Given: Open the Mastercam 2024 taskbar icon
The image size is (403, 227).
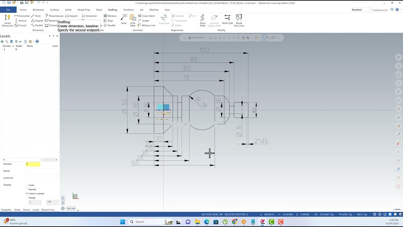Looking at the screenshot, I should (262, 222).
